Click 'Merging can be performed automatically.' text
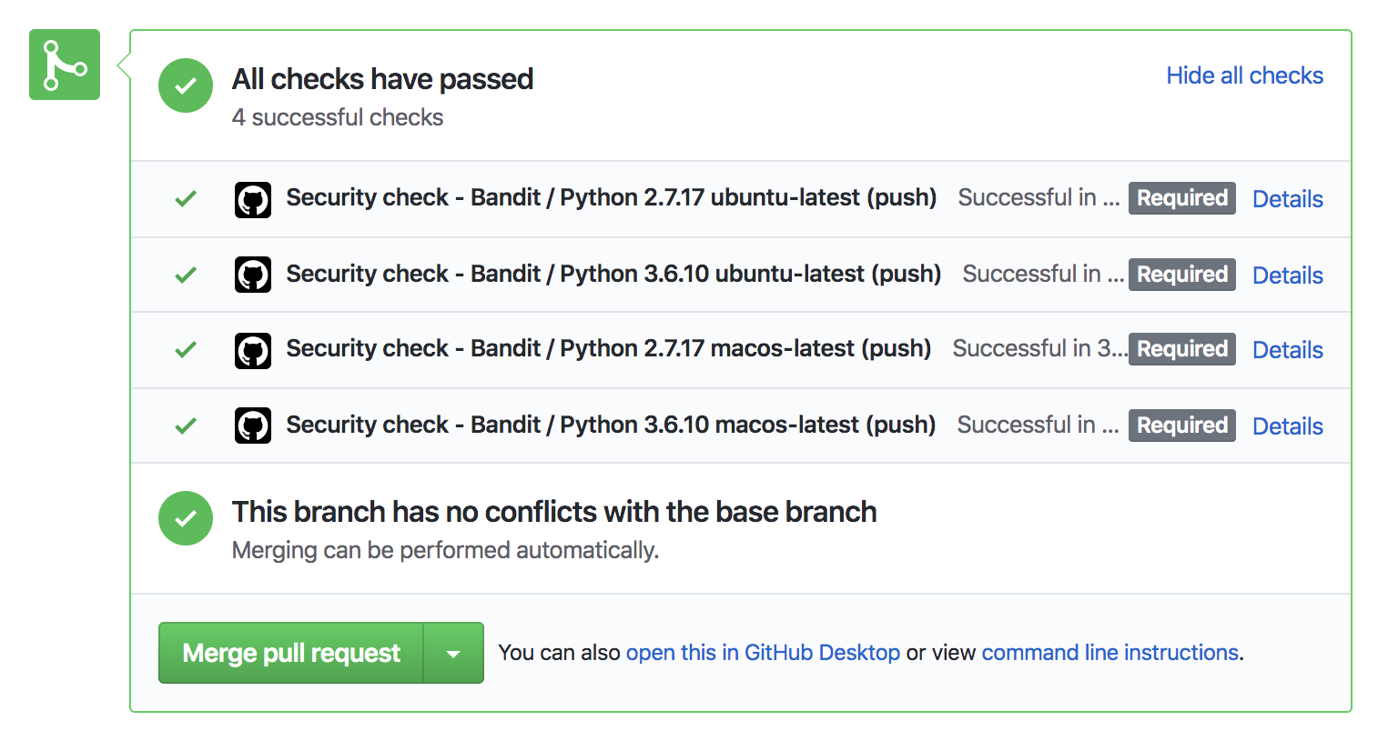The width and height of the screenshot is (1378, 731). pyautogui.click(x=445, y=551)
